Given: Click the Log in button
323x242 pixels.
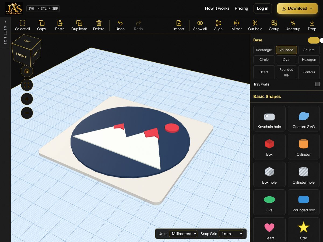Looking at the screenshot, I should (x=262, y=8).
